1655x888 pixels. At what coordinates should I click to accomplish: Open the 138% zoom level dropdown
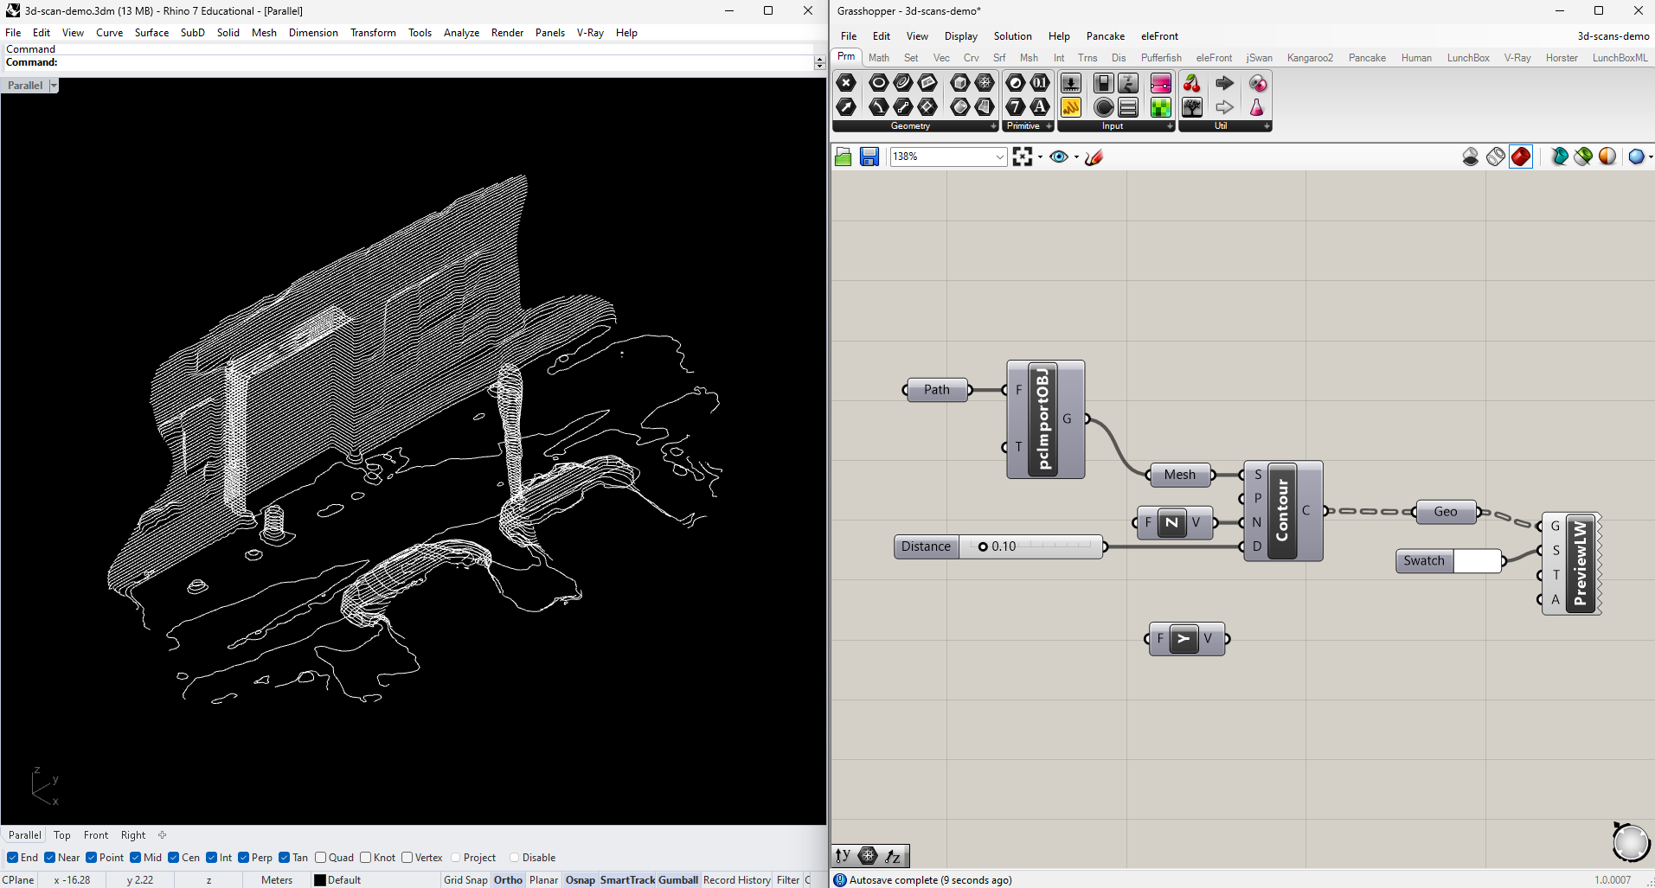pos(999,157)
